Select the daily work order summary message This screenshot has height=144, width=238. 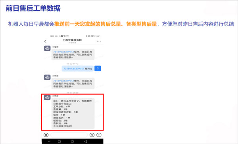73,113
